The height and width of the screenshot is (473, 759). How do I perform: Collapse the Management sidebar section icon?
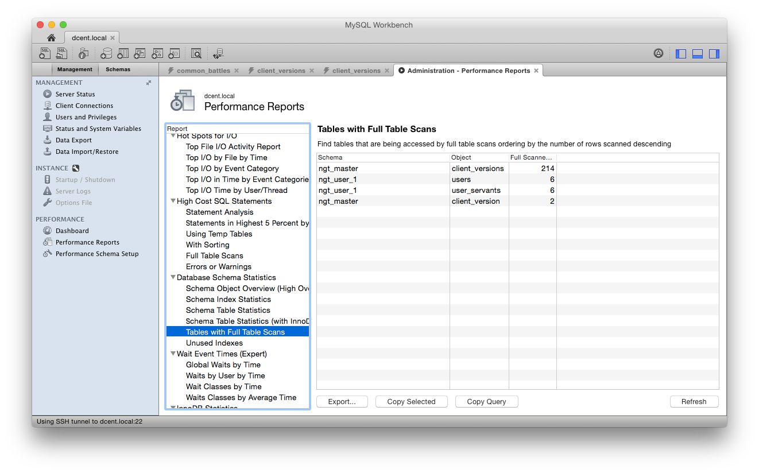click(x=149, y=83)
